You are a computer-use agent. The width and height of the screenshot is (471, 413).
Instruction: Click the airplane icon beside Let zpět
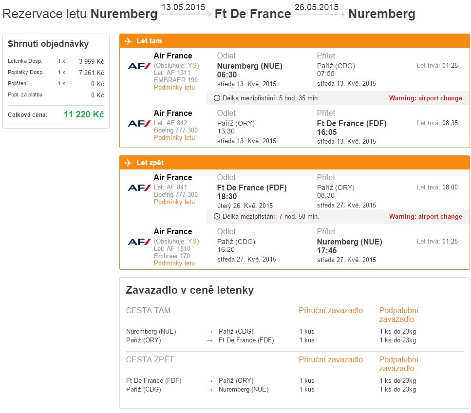pyautogui.click(x=128, y=163)
